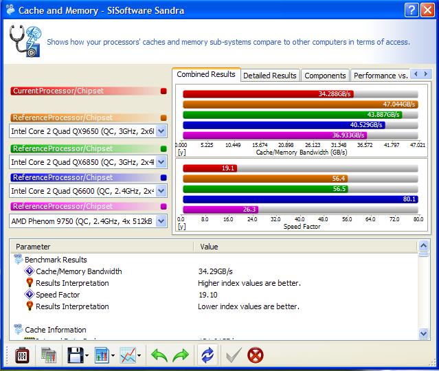Switch to the Performance vs. tab
The height and width of the screenshot is (371, 439).
click(x=380, y=76)
